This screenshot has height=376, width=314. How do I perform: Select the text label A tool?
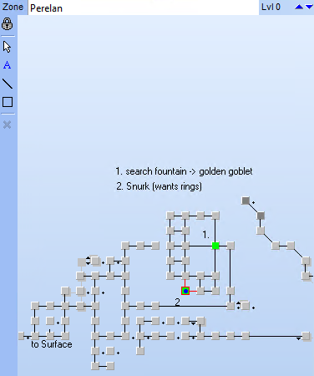tap(8, 65)
